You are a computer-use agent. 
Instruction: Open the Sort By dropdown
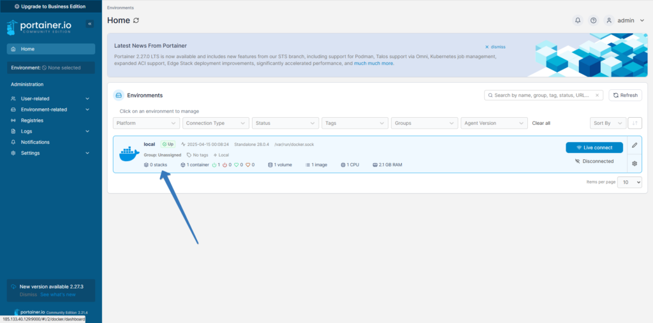coord(608,123)
